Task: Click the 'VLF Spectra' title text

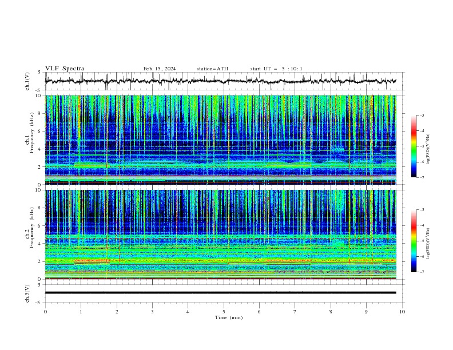Action: click(x=65, y=69)
